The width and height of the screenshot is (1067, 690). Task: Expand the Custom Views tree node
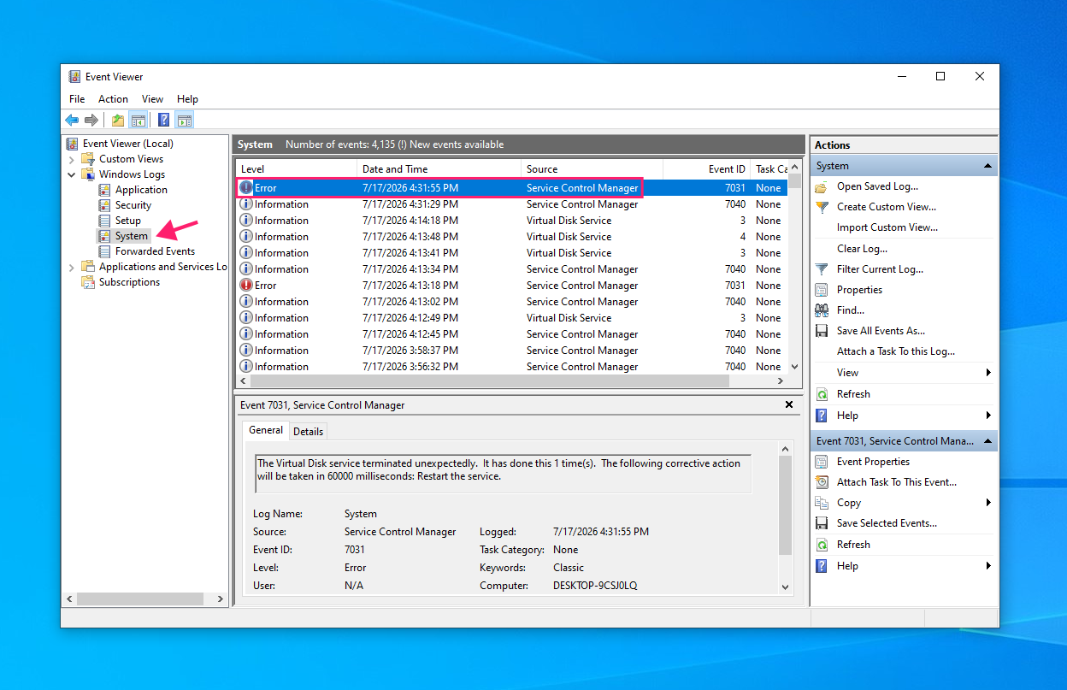(71, 159)
